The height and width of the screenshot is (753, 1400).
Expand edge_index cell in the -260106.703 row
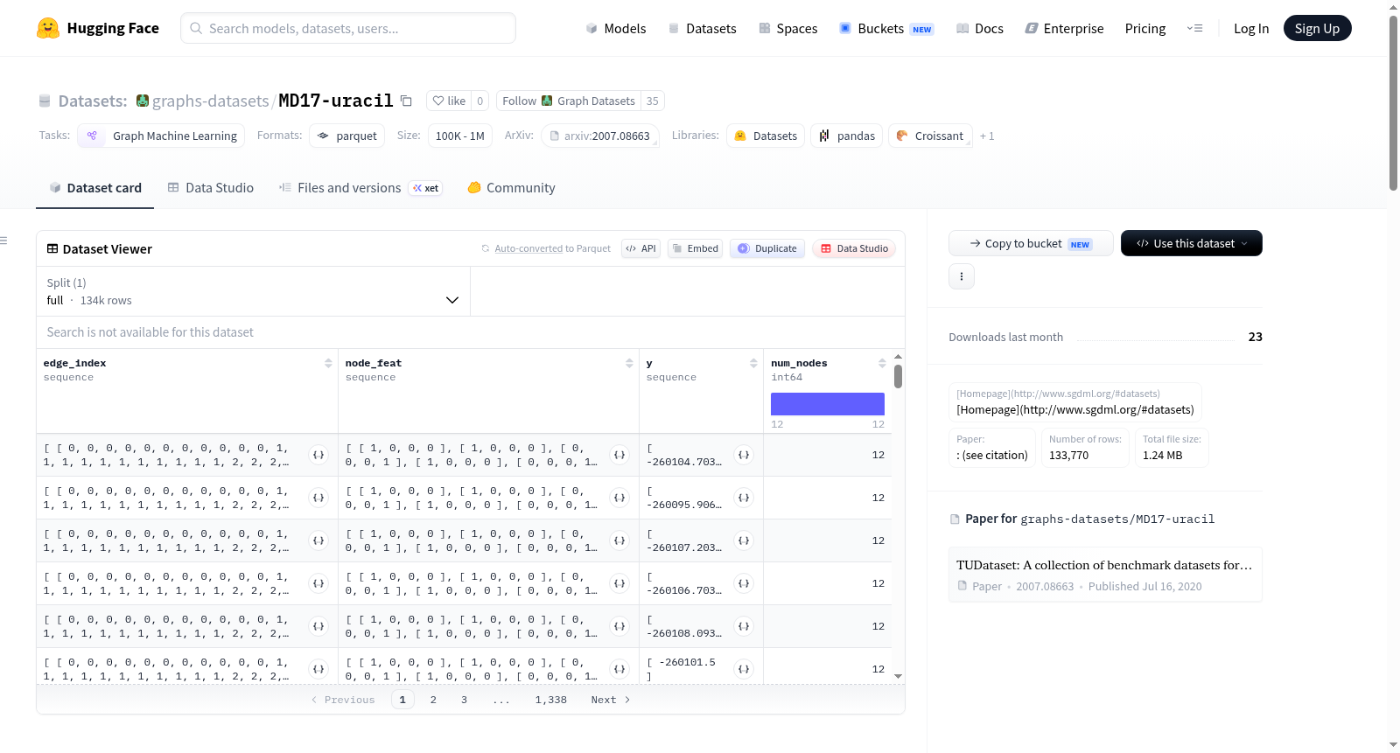tap(318, 583)
